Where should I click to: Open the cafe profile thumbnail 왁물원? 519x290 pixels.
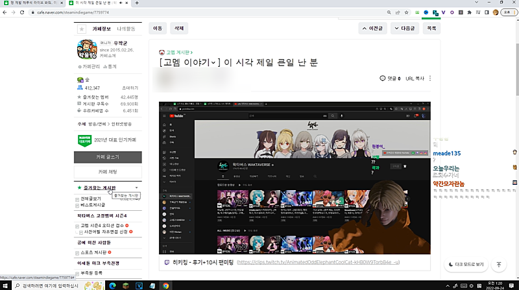pyautogui.click(x=87, y=49)
